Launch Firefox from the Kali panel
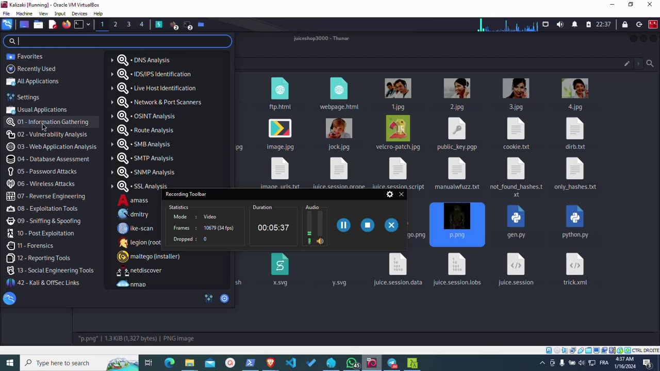Screen dimensions: 660x371 pos(66,24)
